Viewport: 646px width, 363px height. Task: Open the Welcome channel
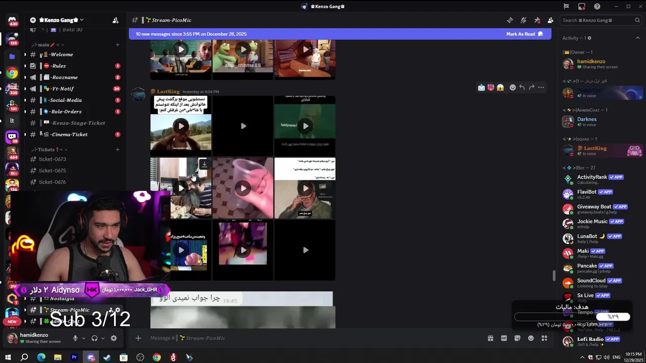point(75,54)
